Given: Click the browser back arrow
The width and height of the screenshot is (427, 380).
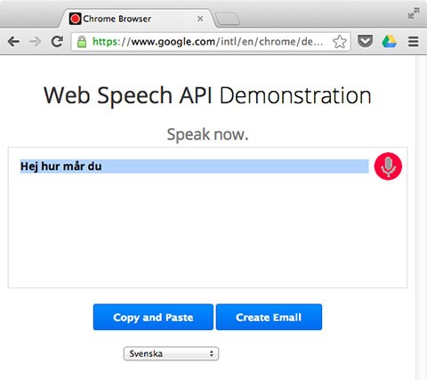Looking at the screenshot, I should pos(13,42).
